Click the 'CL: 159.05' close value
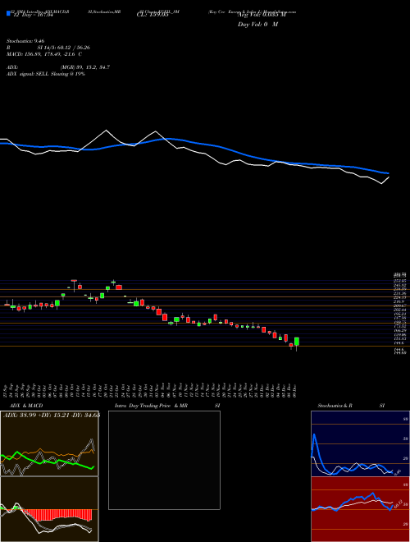Image resolution: width=410 pixels, height=542 pixels. coord(153,15)
